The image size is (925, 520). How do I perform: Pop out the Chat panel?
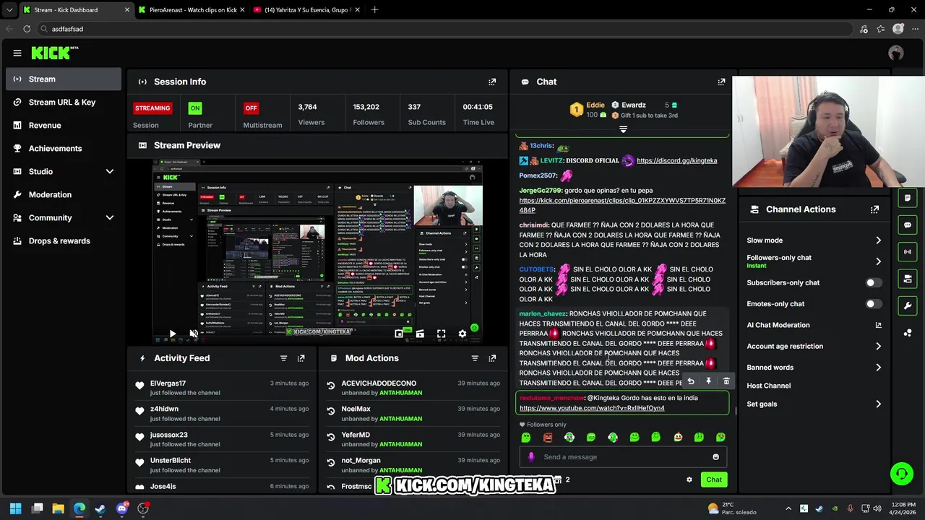coord(721,82)
